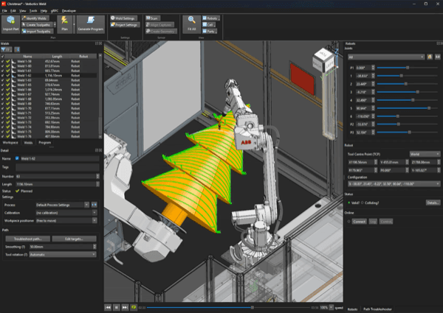
Task: Switch to the Path Troubleshooter tab
Action: (x=377, y=309)
